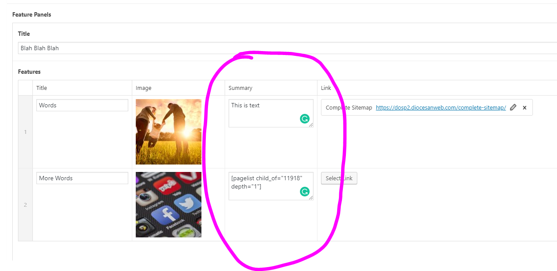Click the row 2 order handle

coord(25,205)
